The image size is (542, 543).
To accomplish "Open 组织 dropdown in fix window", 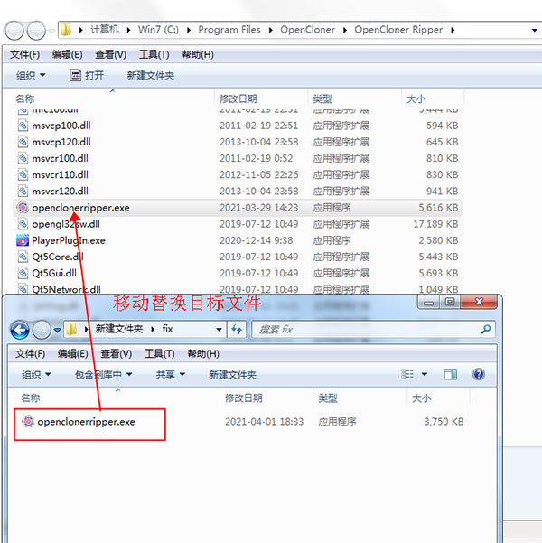I will point(36,374).
